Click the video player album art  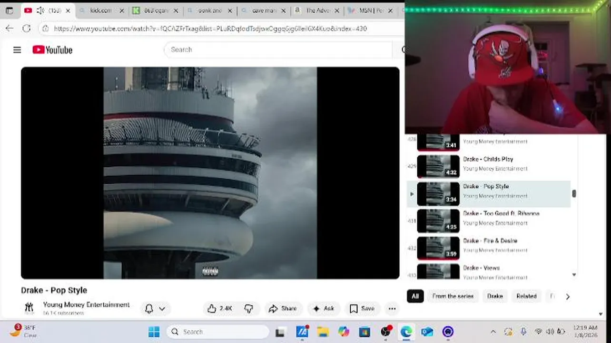coord(210,172)
